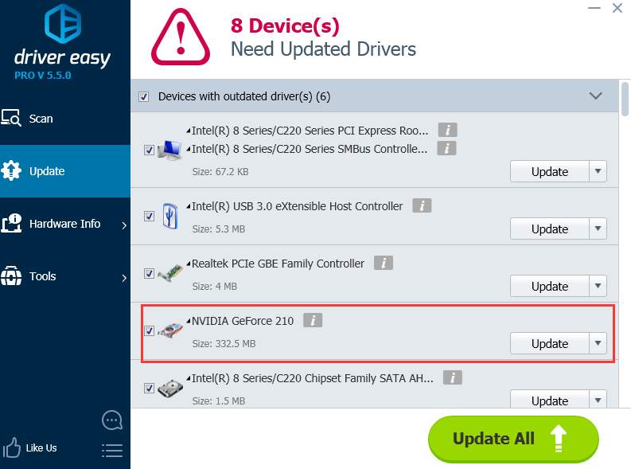
Task: Click the Update gear icon in sidebar
Action: (x=11, y=170)
